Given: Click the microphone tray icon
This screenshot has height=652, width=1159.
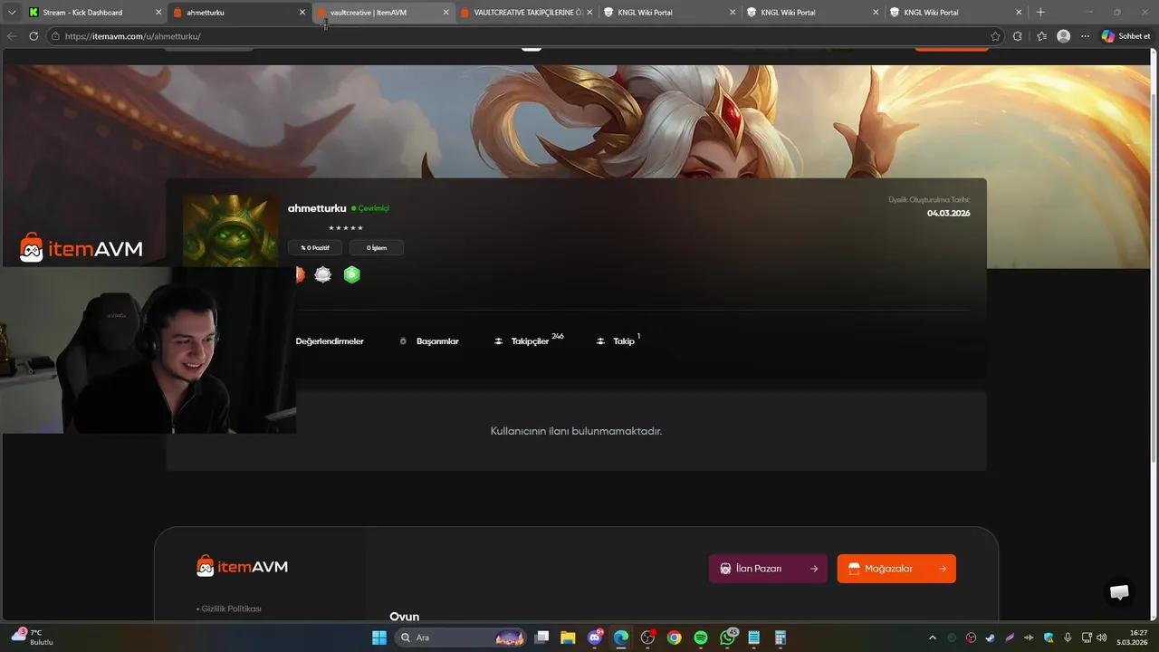Looking at the screenshot, I should pyautogui.click(x=1068, y=638).
